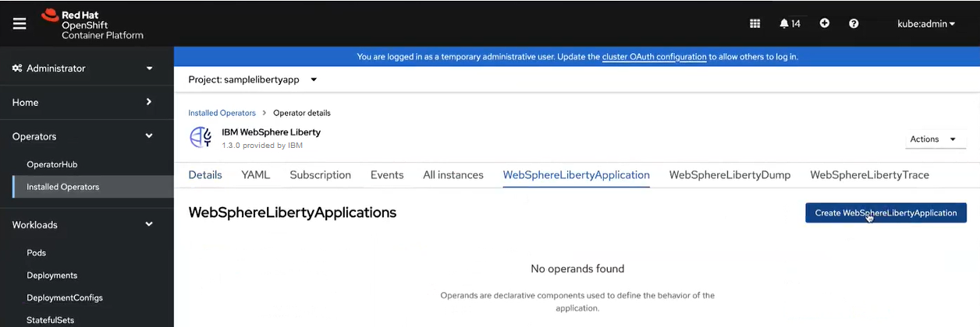Switch to the YAML tab
980x327 pixels.
click(255, 175)
